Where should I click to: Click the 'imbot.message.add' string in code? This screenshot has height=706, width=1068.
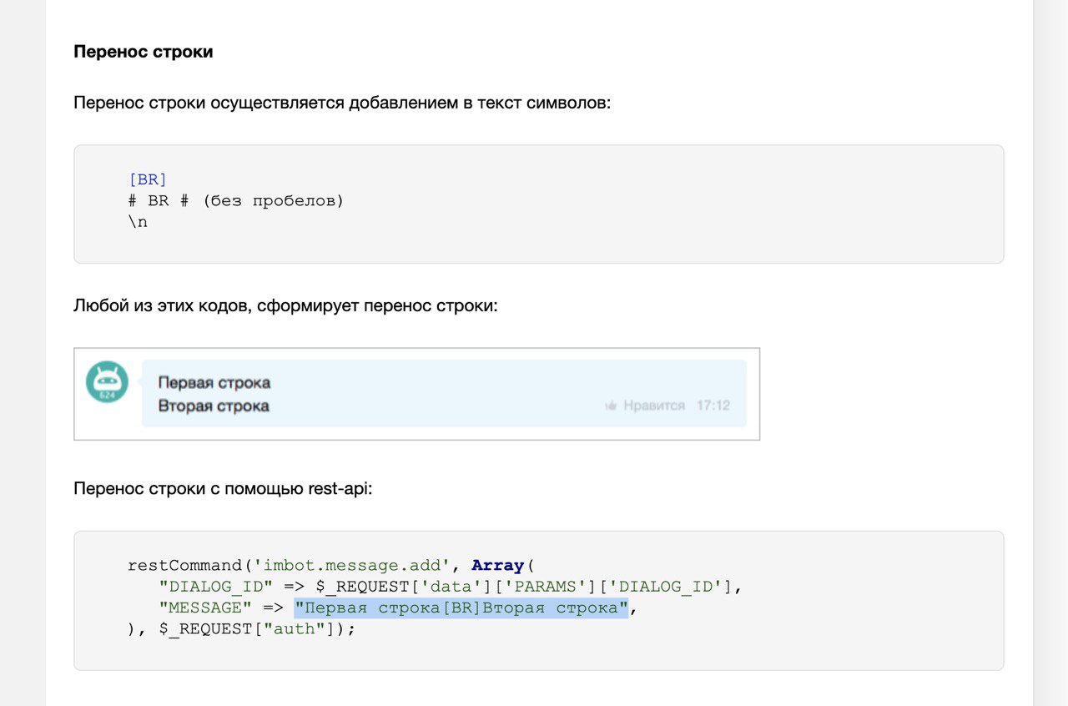357,565
